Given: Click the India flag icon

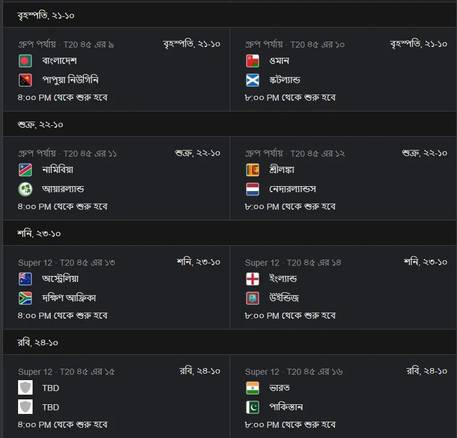Looking at the screenshot, I should [x=253, y=388].
